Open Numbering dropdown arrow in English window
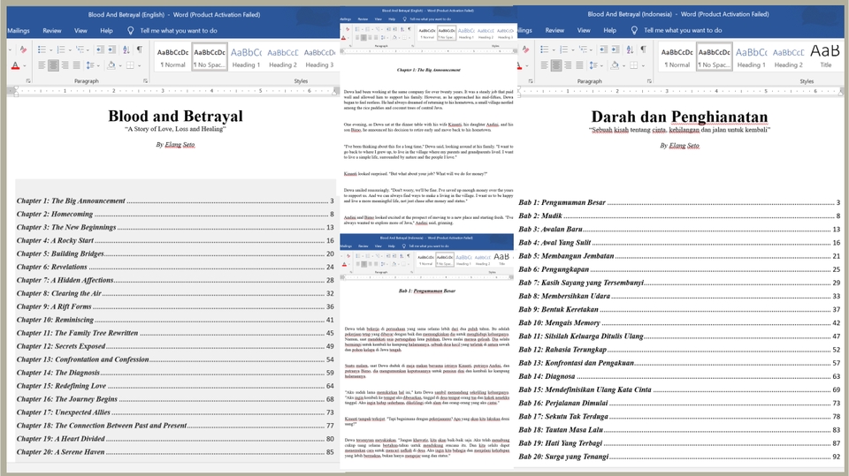849x476 pixels. coord(71,50)
